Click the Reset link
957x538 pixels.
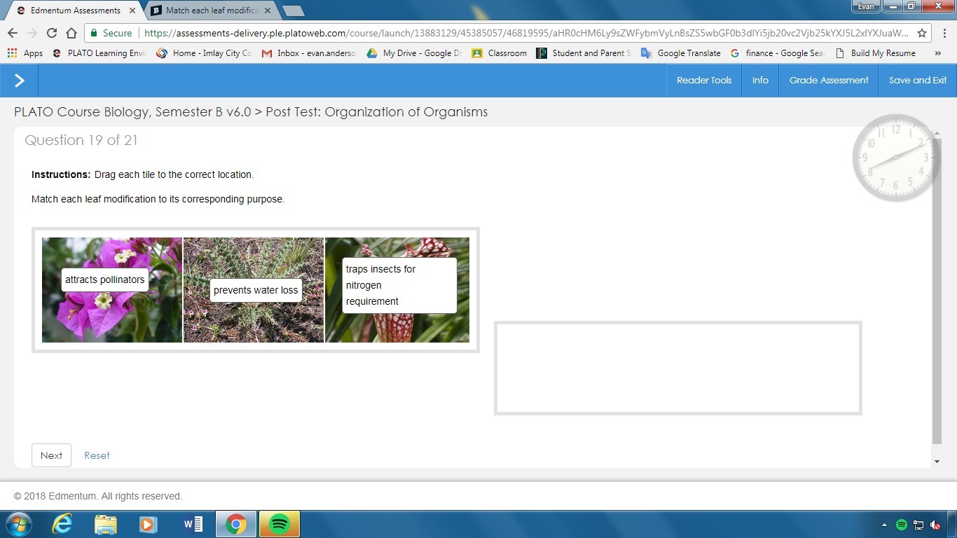click(x=97, y=455)
